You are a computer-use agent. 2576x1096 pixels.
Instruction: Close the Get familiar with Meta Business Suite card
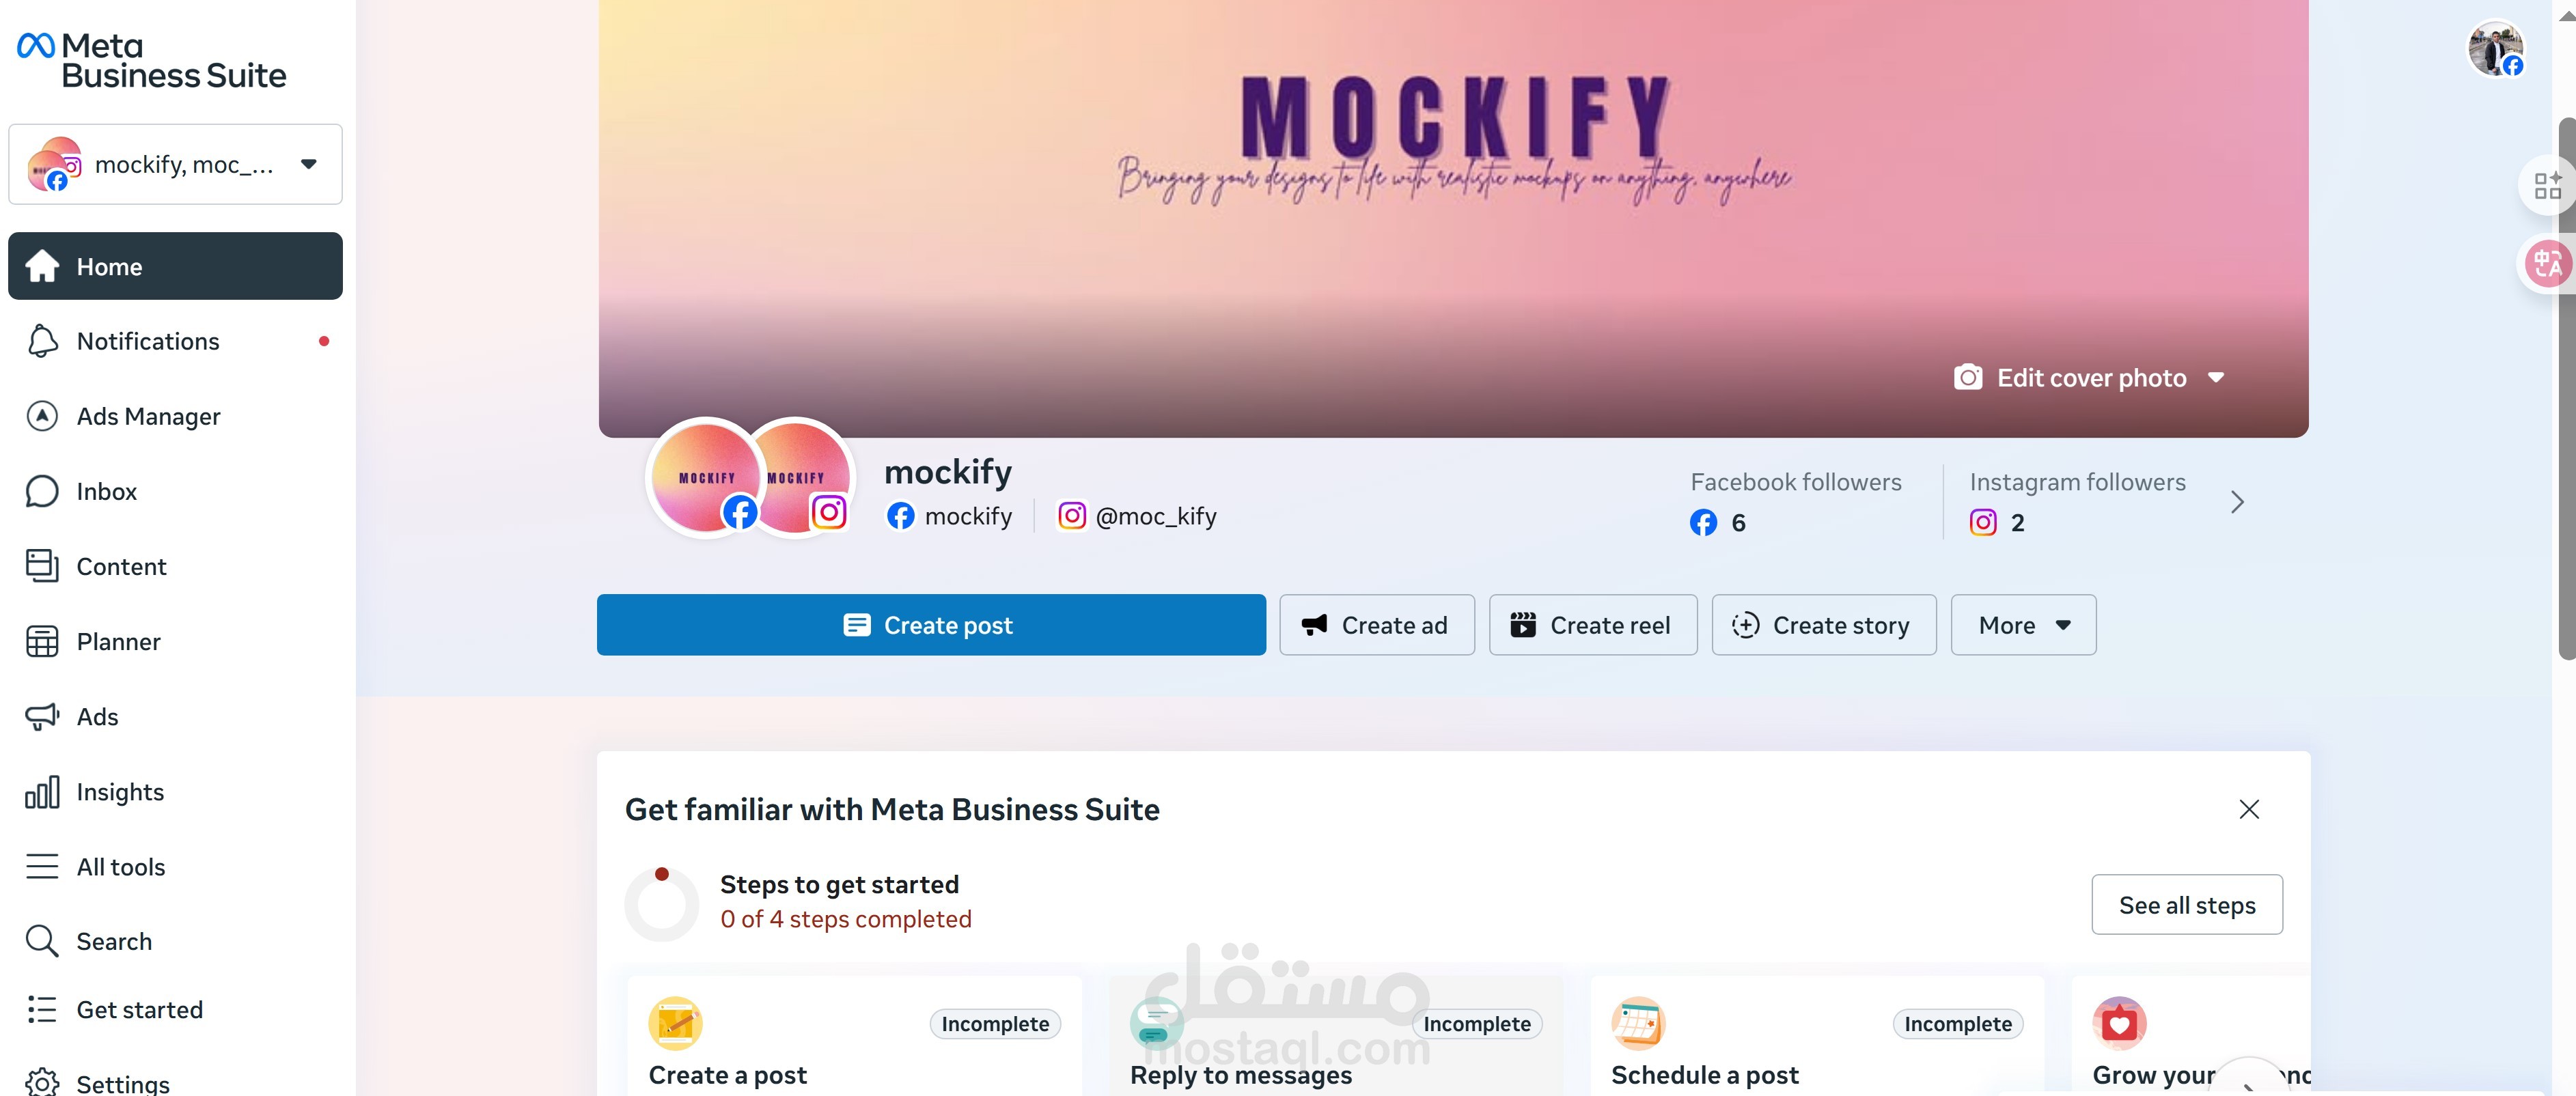coord(2248,809)
